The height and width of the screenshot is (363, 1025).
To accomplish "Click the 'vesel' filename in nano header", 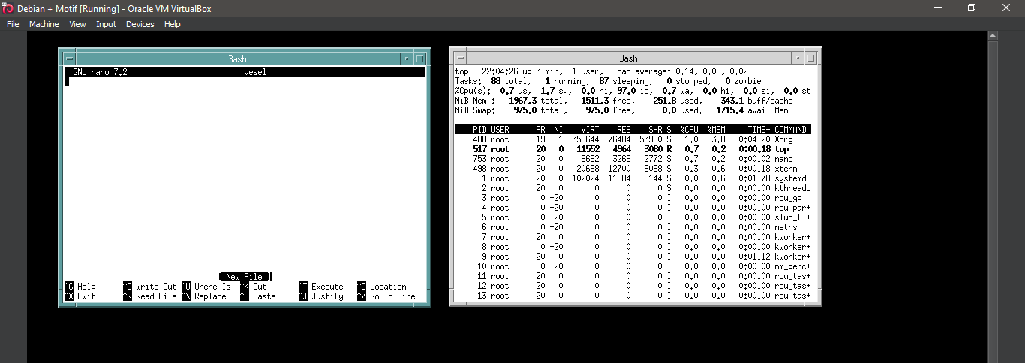I will pos(255,72).
